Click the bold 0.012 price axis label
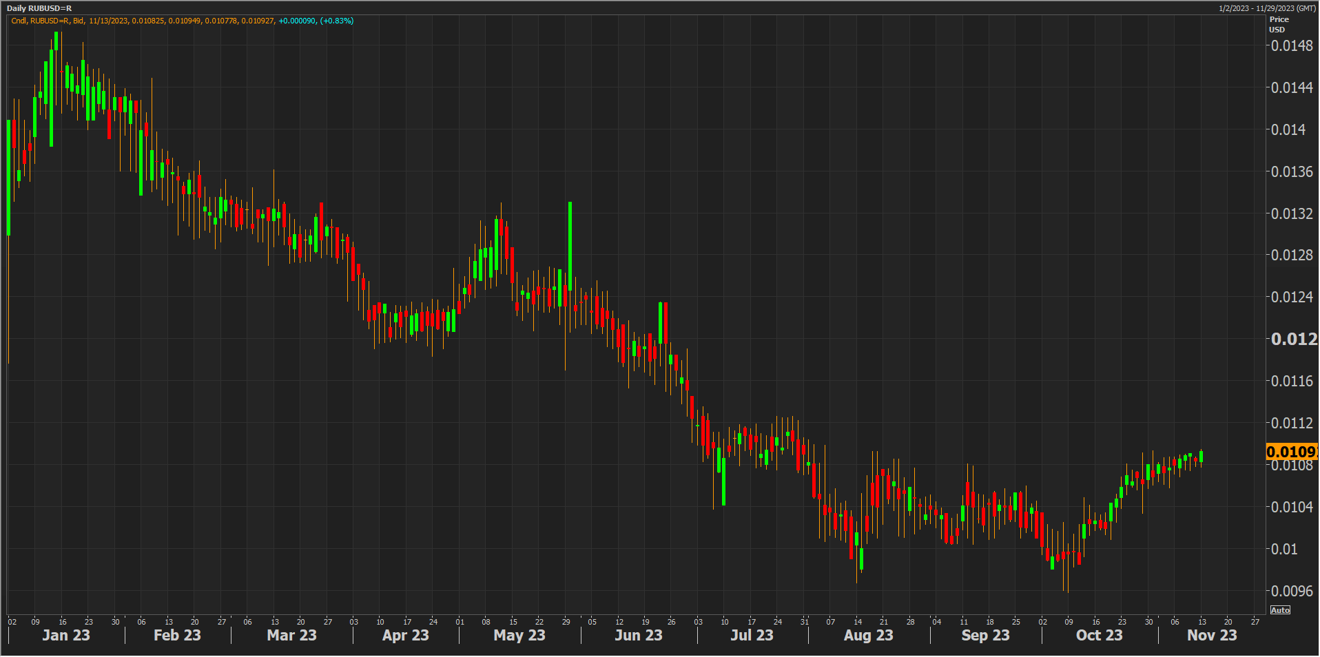The image size is (1320, 657). coord(1293,339)
